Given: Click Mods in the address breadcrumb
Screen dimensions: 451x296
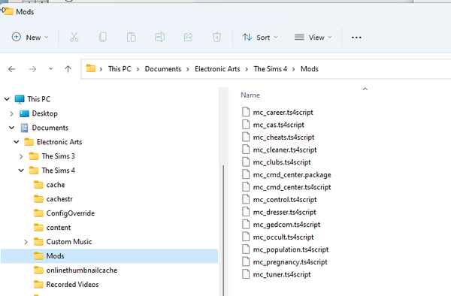Looking at the screenshot, I should [x=310, y=69].
